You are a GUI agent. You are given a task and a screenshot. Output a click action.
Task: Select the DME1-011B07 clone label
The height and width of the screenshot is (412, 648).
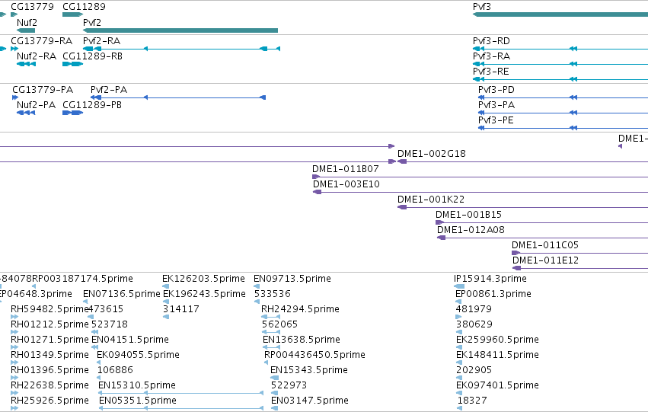pyautogui.click(x=346, y=169)
